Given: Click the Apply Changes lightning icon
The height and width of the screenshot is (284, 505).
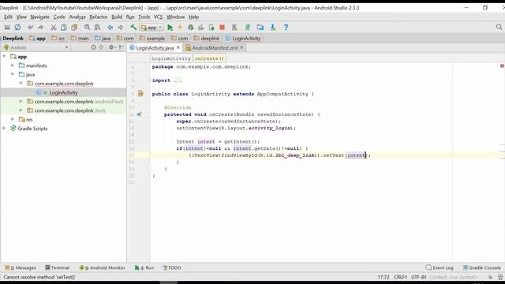Looking at the screenshot, I should 180,28.
